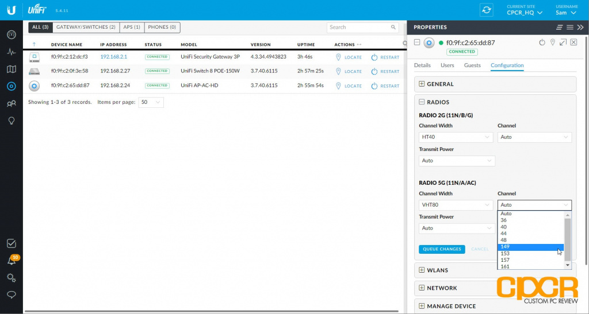Screen dimensions: 589x314
Task: Open Settings gears icon in sidebar
Action: tap(11, 278)
